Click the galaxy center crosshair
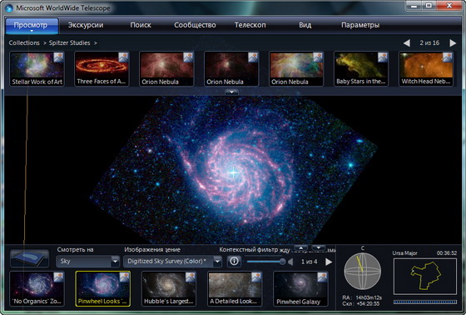The width and height of the screenshot is (466, 315). tap(233, 172)
